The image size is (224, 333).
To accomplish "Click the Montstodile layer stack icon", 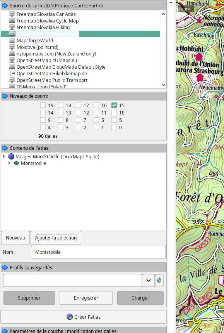I will tap(16, 163).
